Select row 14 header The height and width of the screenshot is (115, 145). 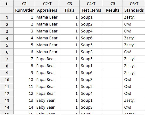(x=7, y=107)
